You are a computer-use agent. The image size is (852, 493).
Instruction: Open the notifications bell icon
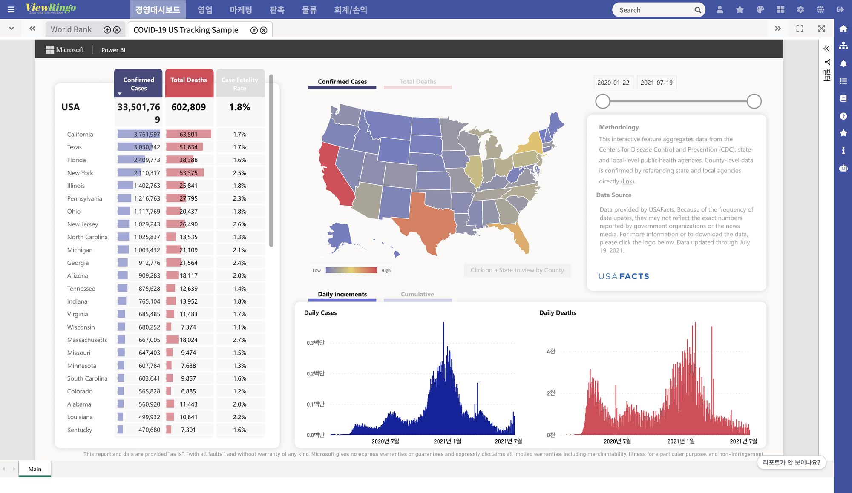pyautogui.click(x=843, y=63)
